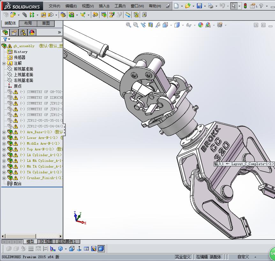Click the Apply Scene icon in view toolbar
The width and height of the screenshot is (275, 261).
pos(208,25)
